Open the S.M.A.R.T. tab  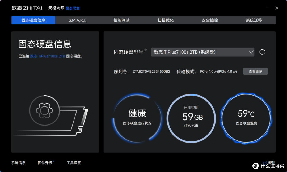click(77, 20)
